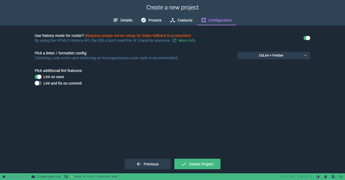The height and width of the screenshot is (180, 345).
Task: Go to the Presets tab
Action: click(151, 20)
